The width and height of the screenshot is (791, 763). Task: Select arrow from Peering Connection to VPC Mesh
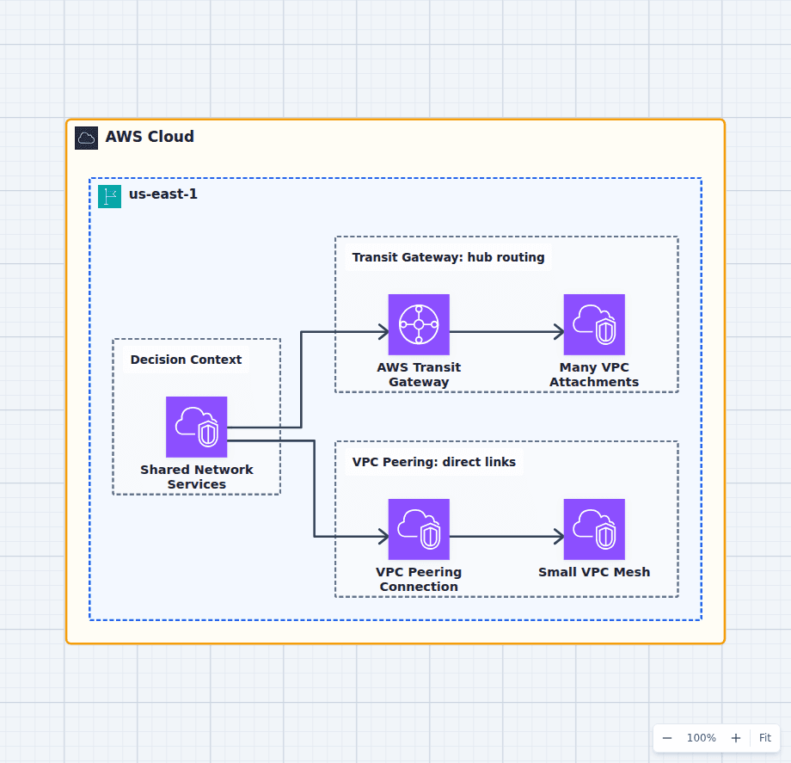(x=506, y=537)
